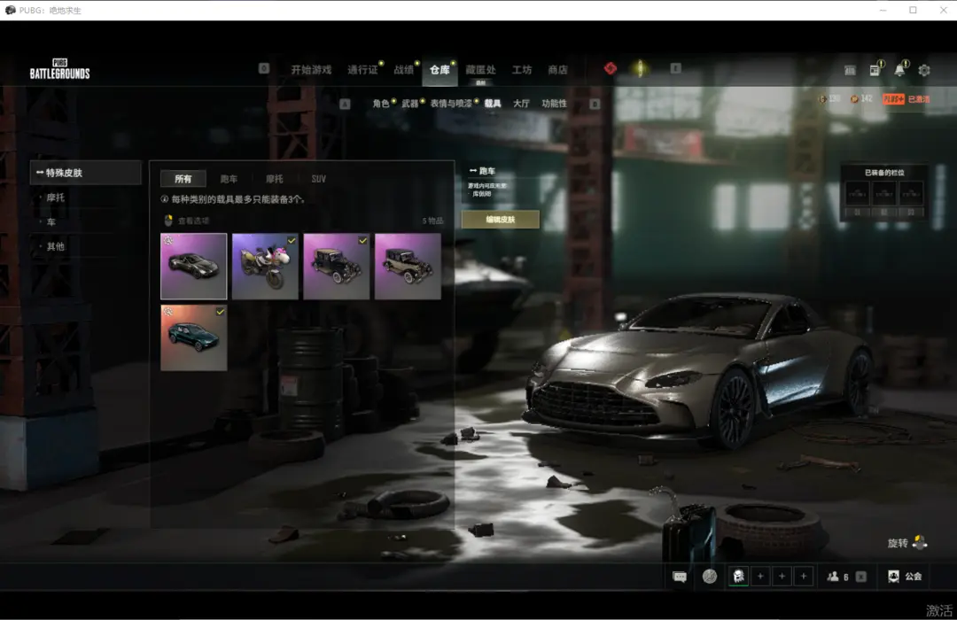Select your player avatar team slot

(738, 576)
